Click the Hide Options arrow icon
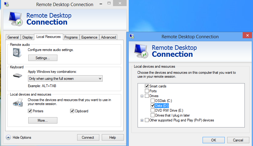Viewport: 253px width, 146px height. [x=8, y=138]
